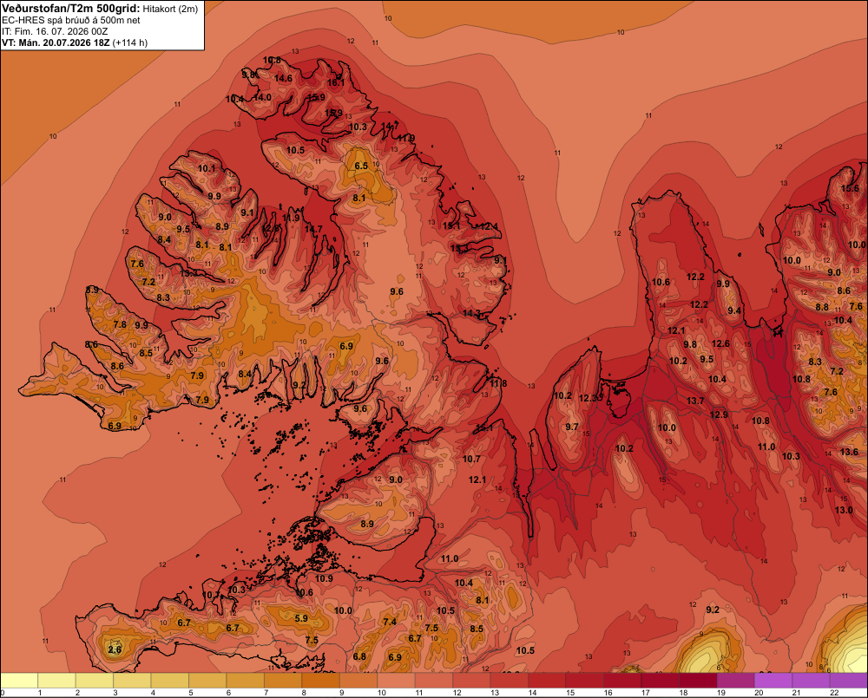
Task: Pick the legend color between 8 and 9
Action: pos(320,681)
